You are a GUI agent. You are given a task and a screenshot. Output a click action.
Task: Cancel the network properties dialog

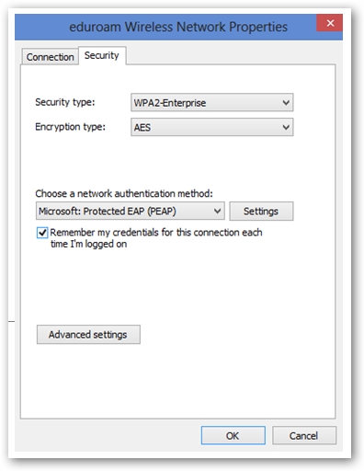coord(303,435)
